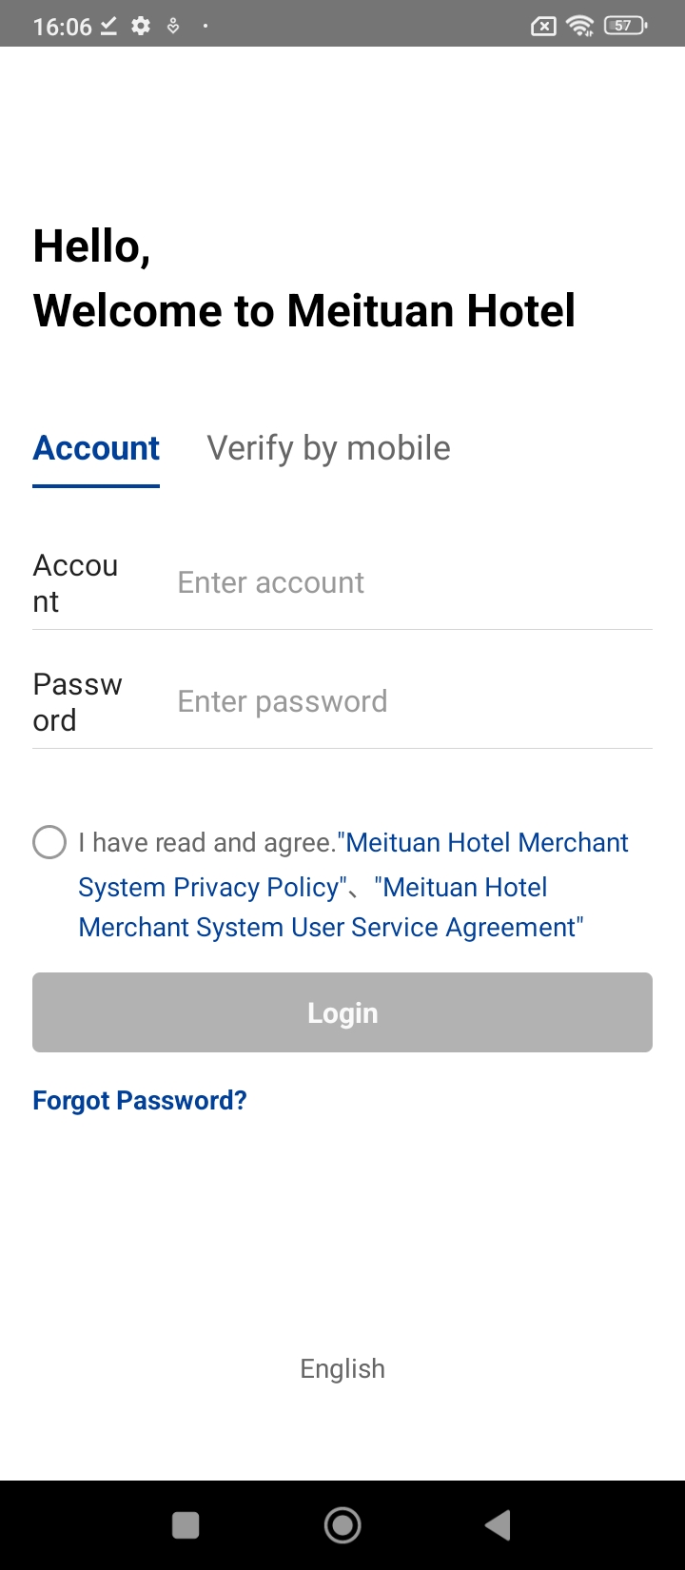
Task: Tap the settings gear in status bar
Action: click(141, 26)
